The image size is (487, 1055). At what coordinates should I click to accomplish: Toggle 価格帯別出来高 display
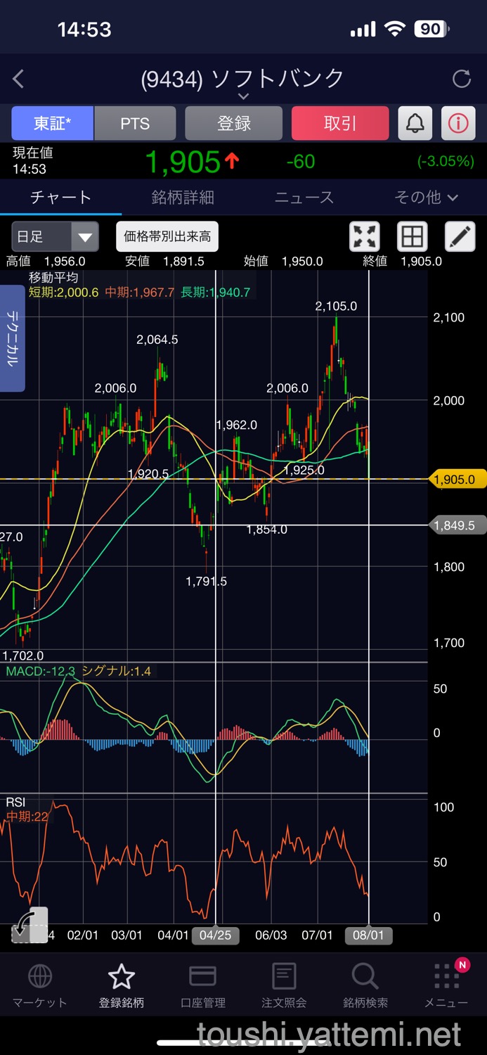(167, 237)
